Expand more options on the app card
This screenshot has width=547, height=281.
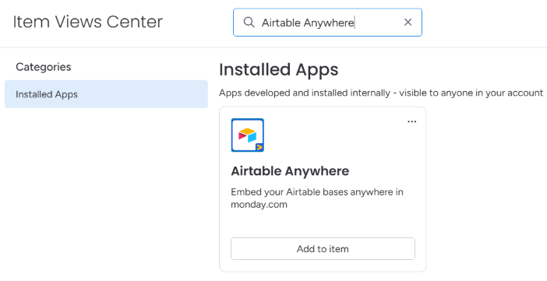pos(412,121)
